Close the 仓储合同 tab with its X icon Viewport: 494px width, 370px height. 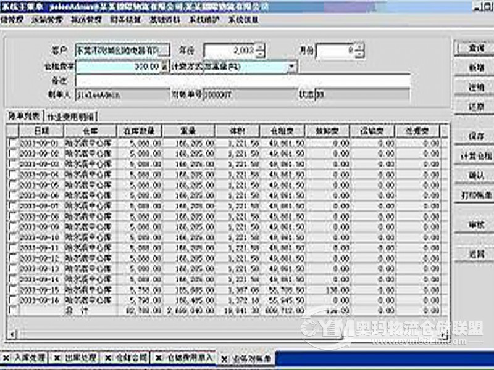point(108,358)
